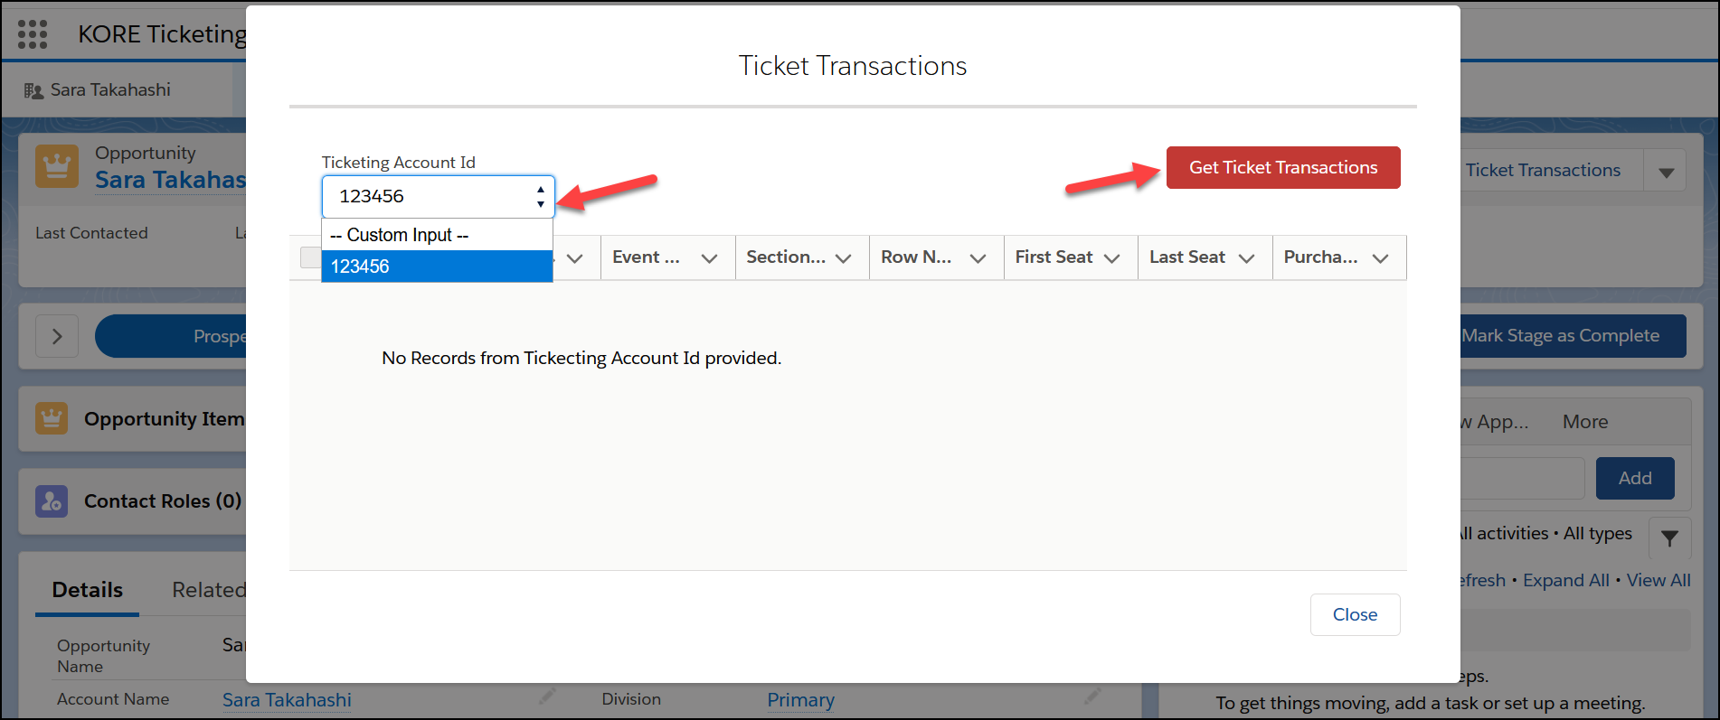Select the Prospect stage in path
Viewport: 1720px width, 720px height.
[172, 336]
